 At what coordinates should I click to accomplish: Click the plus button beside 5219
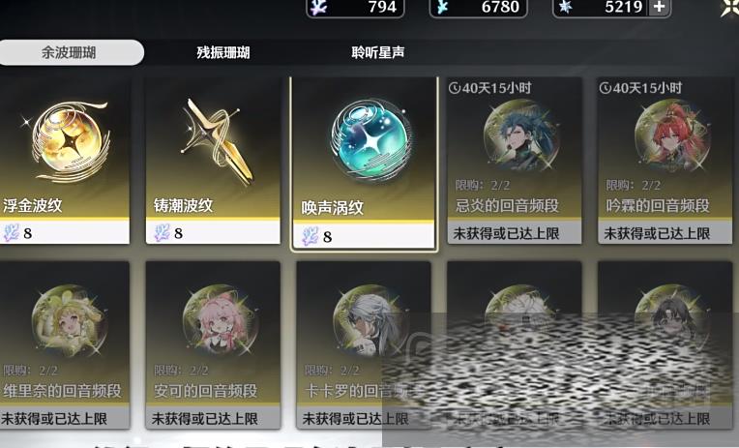(x=660, y=7)
